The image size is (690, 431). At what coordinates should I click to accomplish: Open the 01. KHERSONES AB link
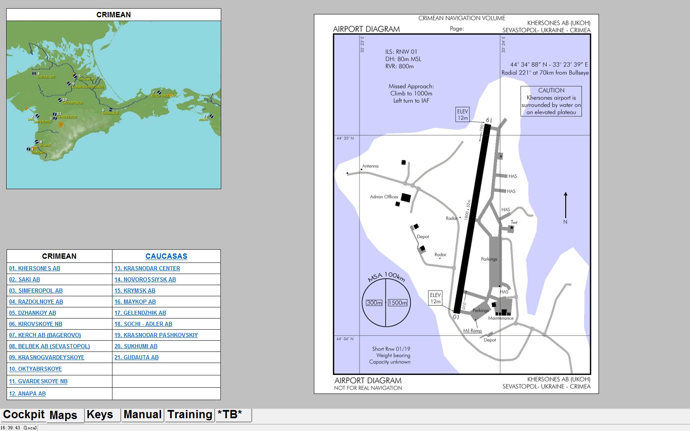35,268
